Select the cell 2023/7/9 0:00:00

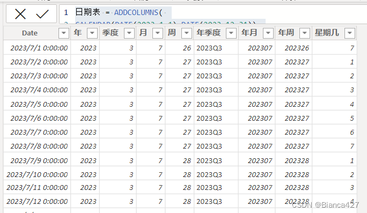click(x=37, y=160)
